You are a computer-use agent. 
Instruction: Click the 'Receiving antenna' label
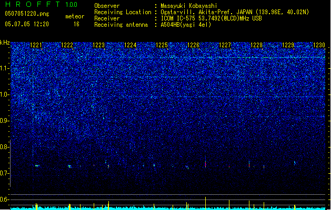pyautogui.click(x=121, y=25)
